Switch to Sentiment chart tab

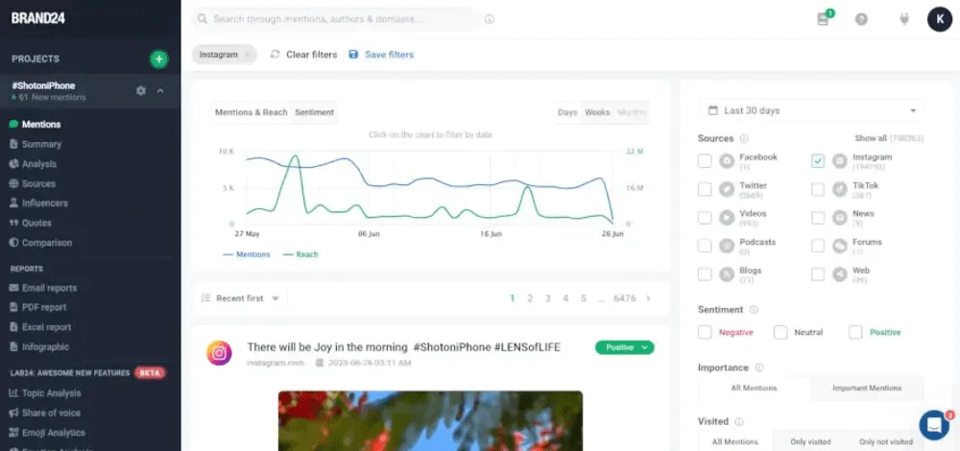[x=314, y=112]
